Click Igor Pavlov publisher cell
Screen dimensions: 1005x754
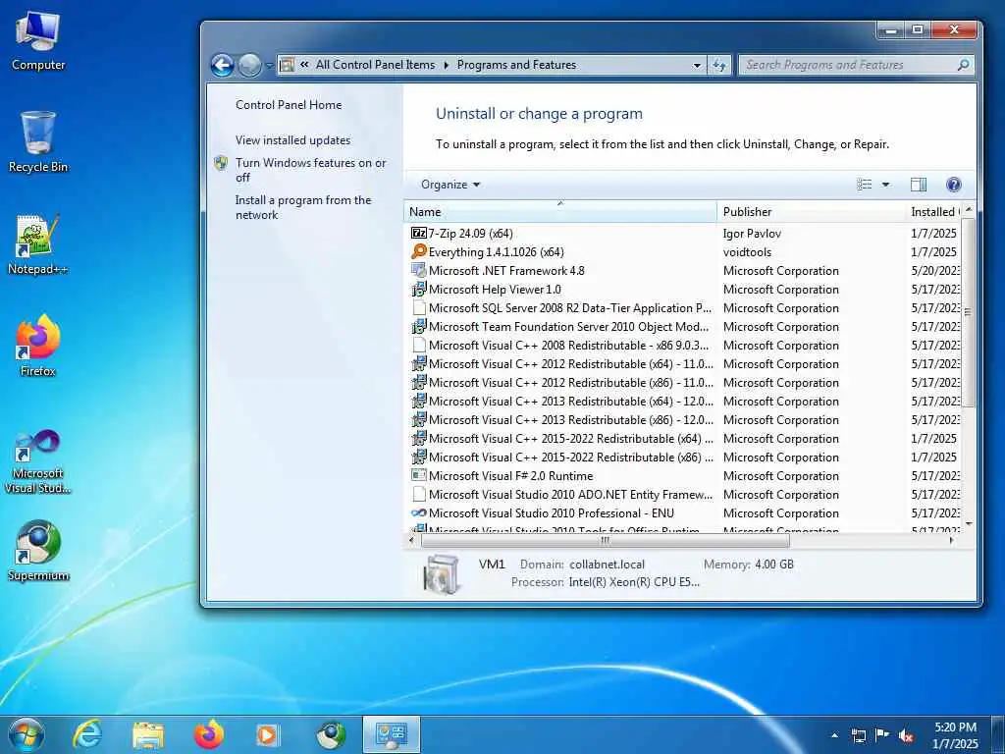click(752, 233)
